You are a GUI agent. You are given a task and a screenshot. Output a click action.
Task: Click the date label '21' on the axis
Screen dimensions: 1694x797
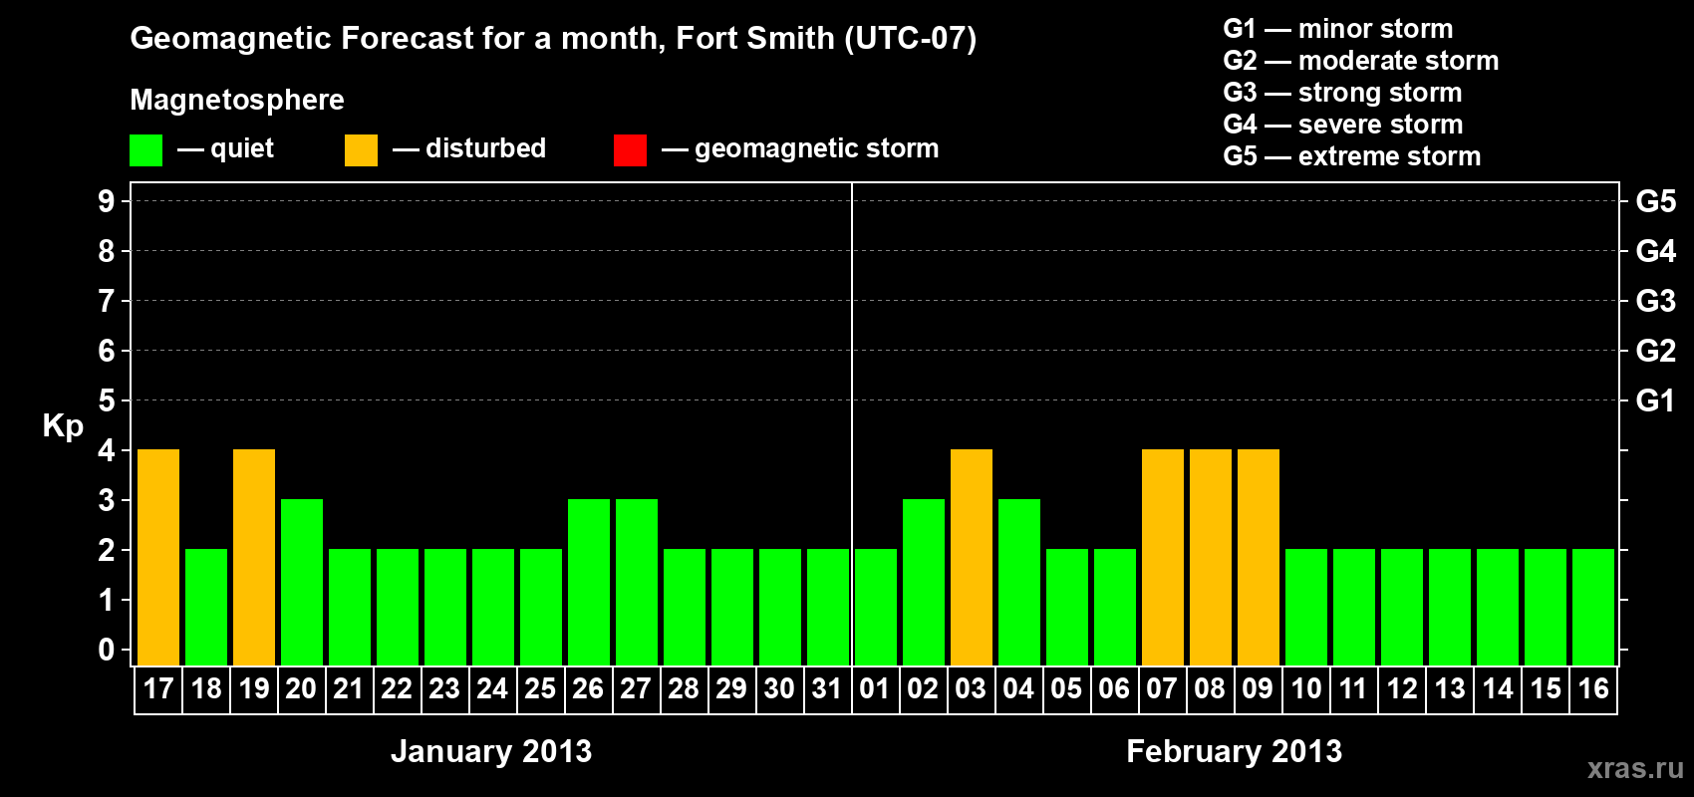[349, 688]
